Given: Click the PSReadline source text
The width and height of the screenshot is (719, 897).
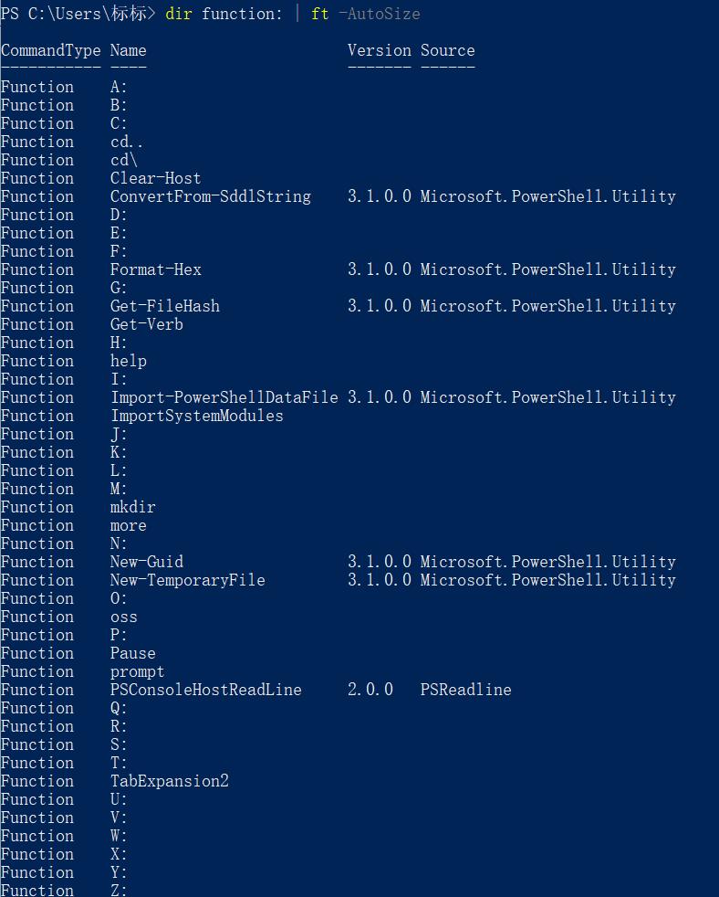Looking at the screenshot, I should (x=466, y=690).
